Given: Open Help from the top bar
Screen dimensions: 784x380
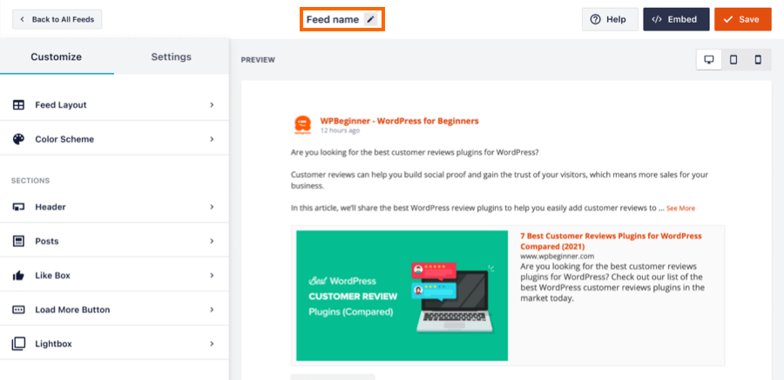Looking at the screenshot, I should (x=608, y=19).
